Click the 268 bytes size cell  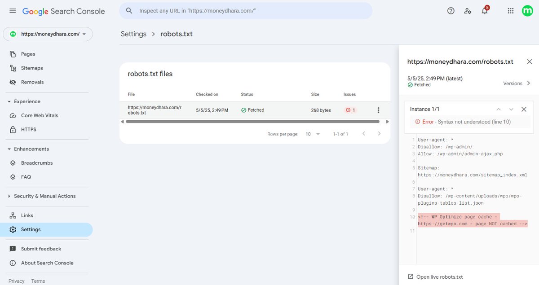point(321,110)
